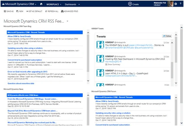
Task: Click @nishantranaCRM mention in tweet
Action: pos(114,48)
